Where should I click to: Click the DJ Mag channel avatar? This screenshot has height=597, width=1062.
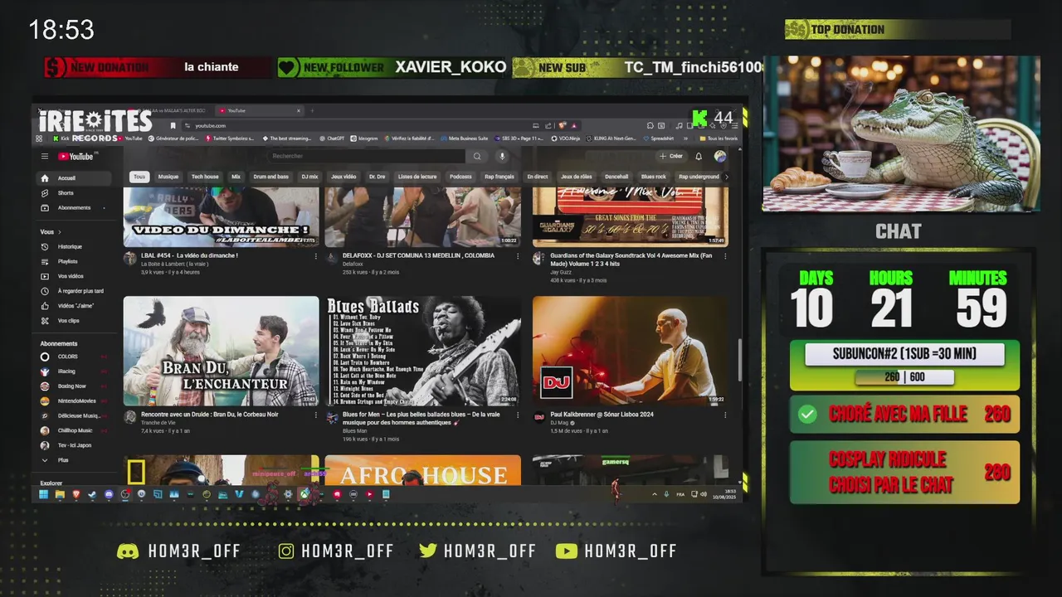coord(539,417)
